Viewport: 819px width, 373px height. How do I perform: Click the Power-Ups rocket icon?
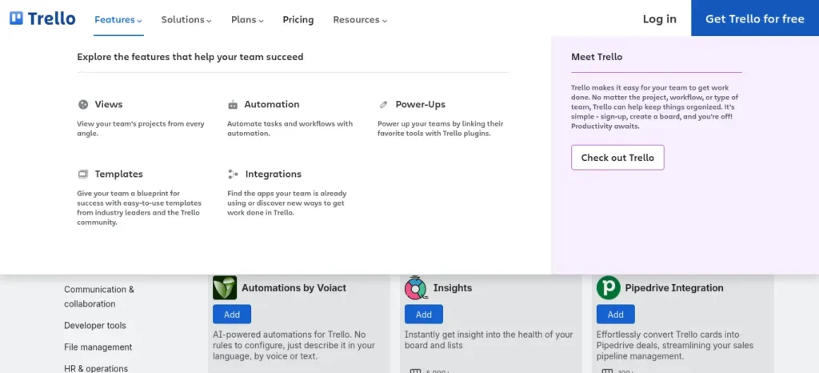[383, 105]
